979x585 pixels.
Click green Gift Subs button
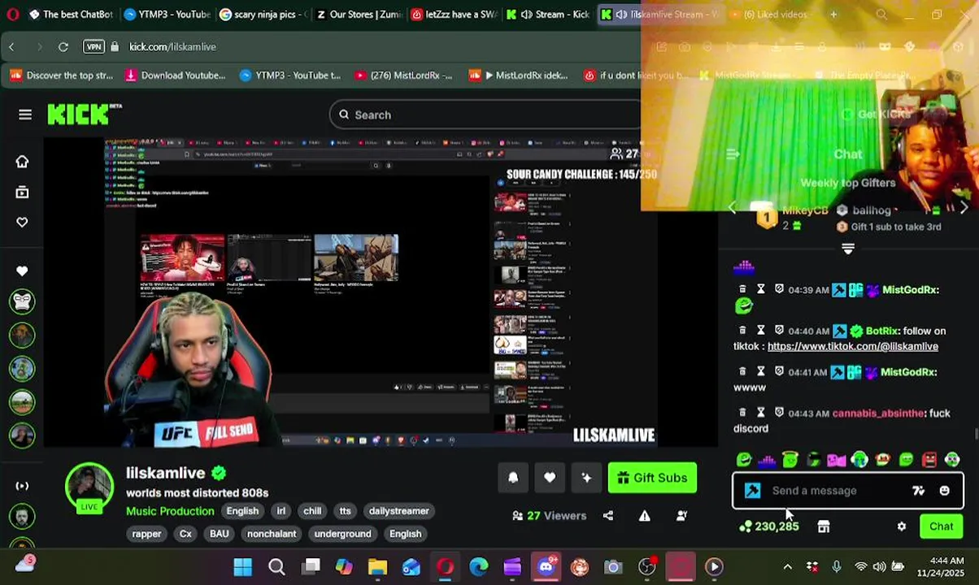(x=652, y=478)
